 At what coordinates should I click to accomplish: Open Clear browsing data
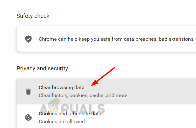point(62,87)
